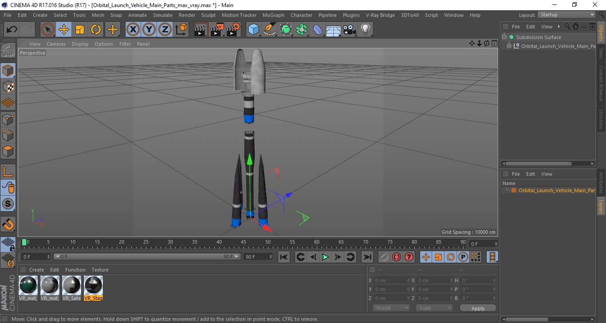Screen dimensions: 606x323
Task: Toggle Y axis lock
Action: (x=149, y=30)
